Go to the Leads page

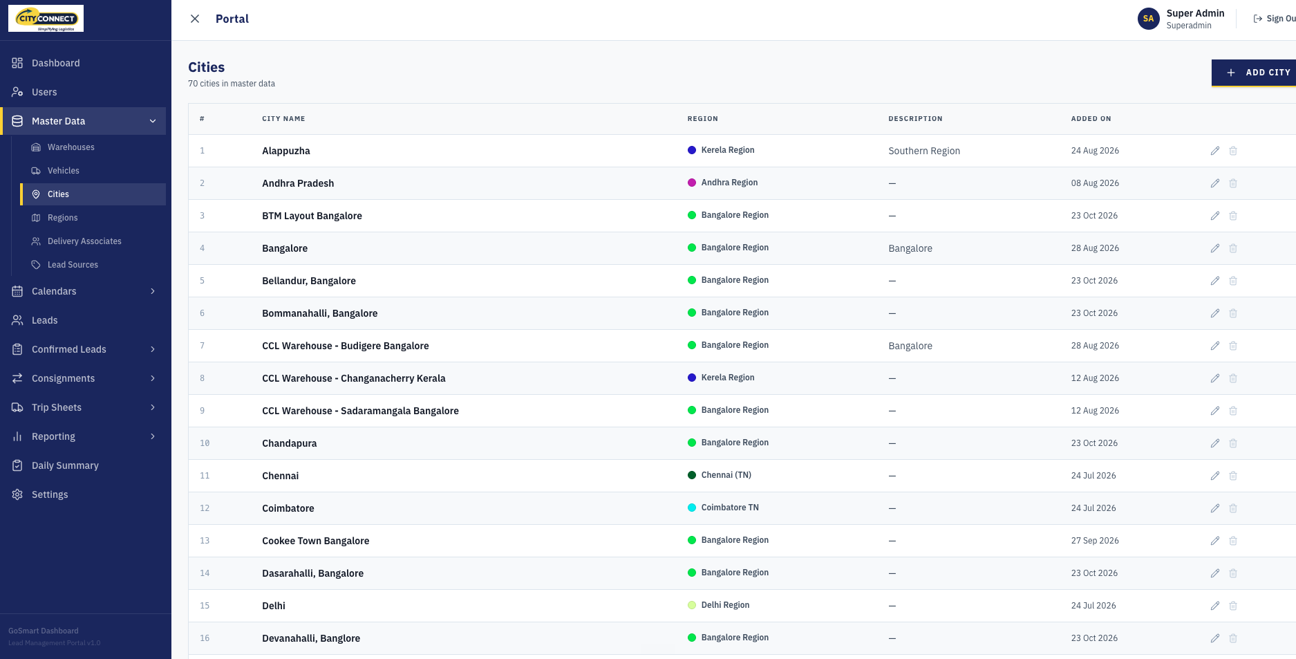coord(84,320)
